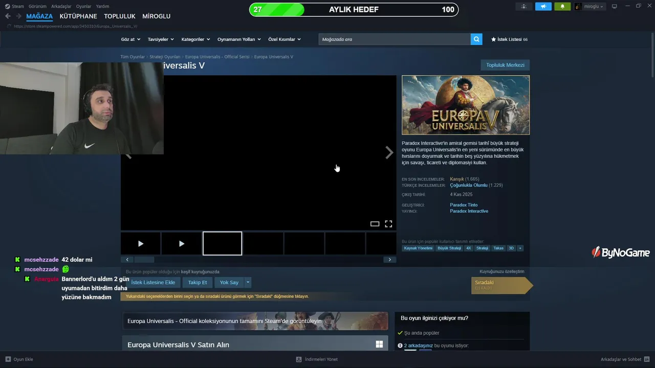Click the Mağazada ara search field

(x=395, y=39)
